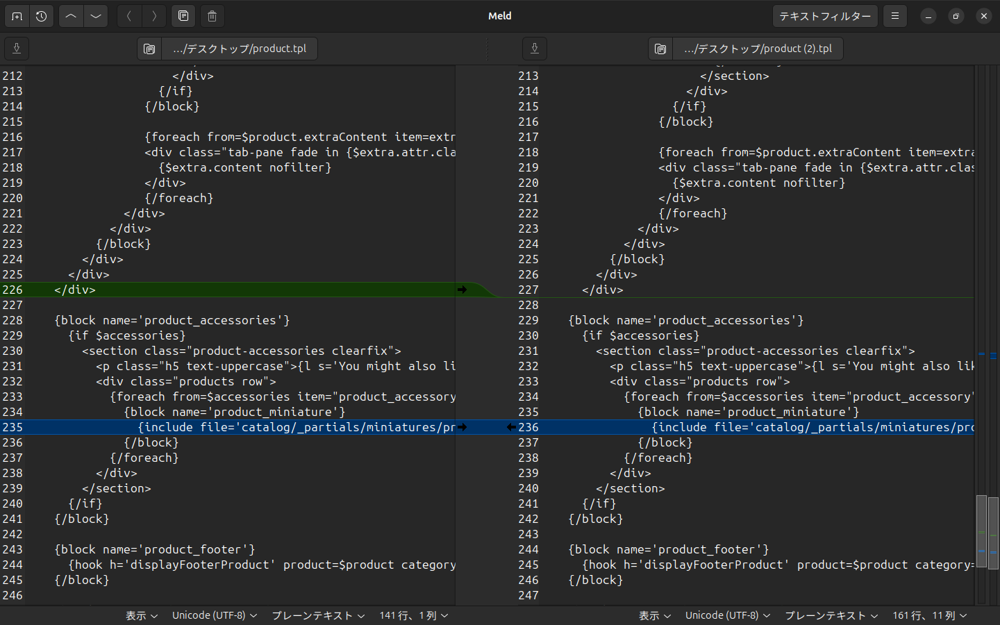The width and height of the screenshot is (1000, 625).
Task: Go to the previous change with the up arrow
Action: pyautogui.click(x=71, y=16)
